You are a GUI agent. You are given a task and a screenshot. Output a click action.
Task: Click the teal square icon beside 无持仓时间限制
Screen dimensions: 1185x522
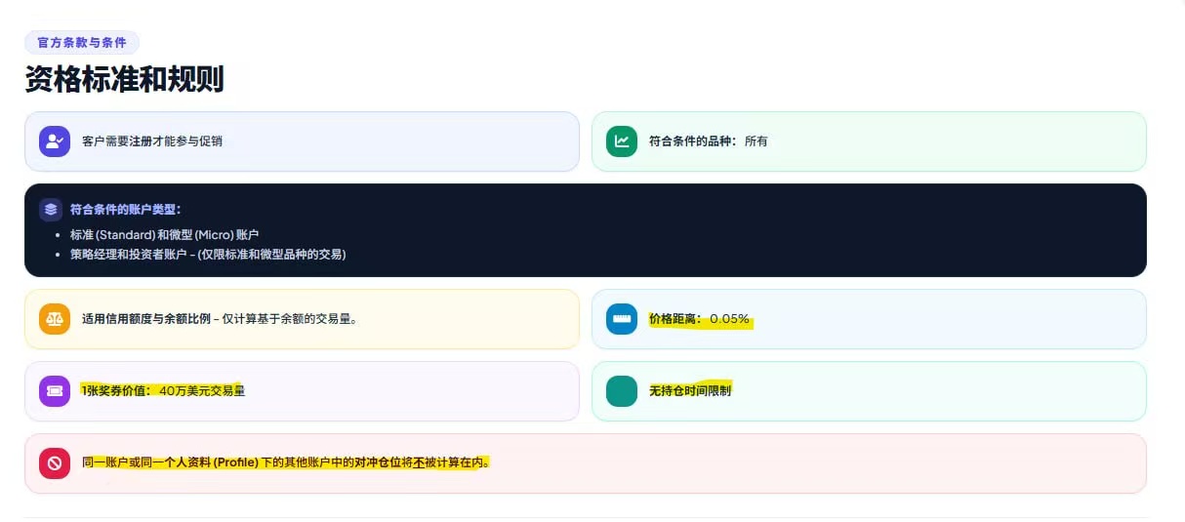622,391
